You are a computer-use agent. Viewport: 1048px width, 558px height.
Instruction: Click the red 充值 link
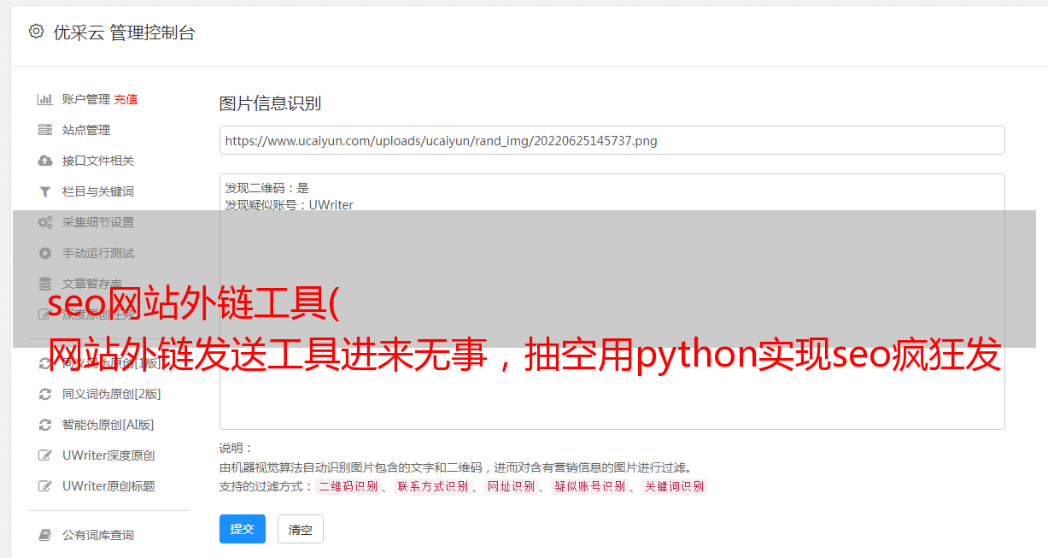[x=126, y=99]
